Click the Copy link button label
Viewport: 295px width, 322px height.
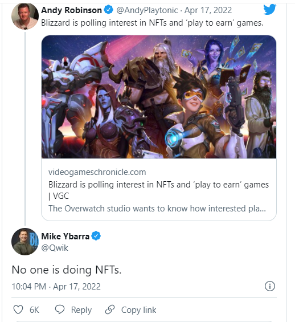coord(139,310)
